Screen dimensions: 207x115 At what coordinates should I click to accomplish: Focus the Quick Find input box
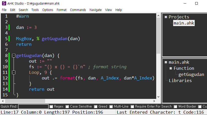pos(33,107)
